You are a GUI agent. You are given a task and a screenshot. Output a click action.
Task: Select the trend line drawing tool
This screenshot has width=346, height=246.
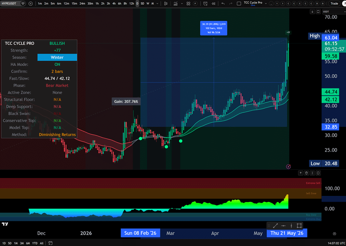pos(275,226)
